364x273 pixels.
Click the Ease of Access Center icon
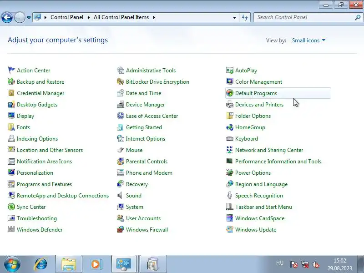[x=121, y=116]
